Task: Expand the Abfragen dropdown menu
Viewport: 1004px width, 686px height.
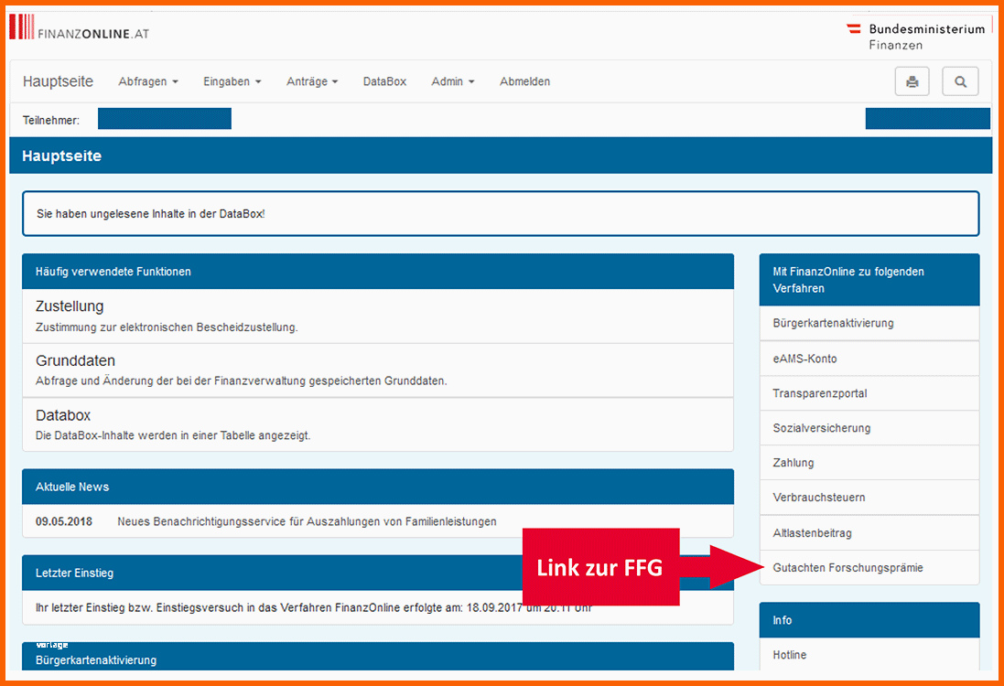Action: click(x=148, y=81)
